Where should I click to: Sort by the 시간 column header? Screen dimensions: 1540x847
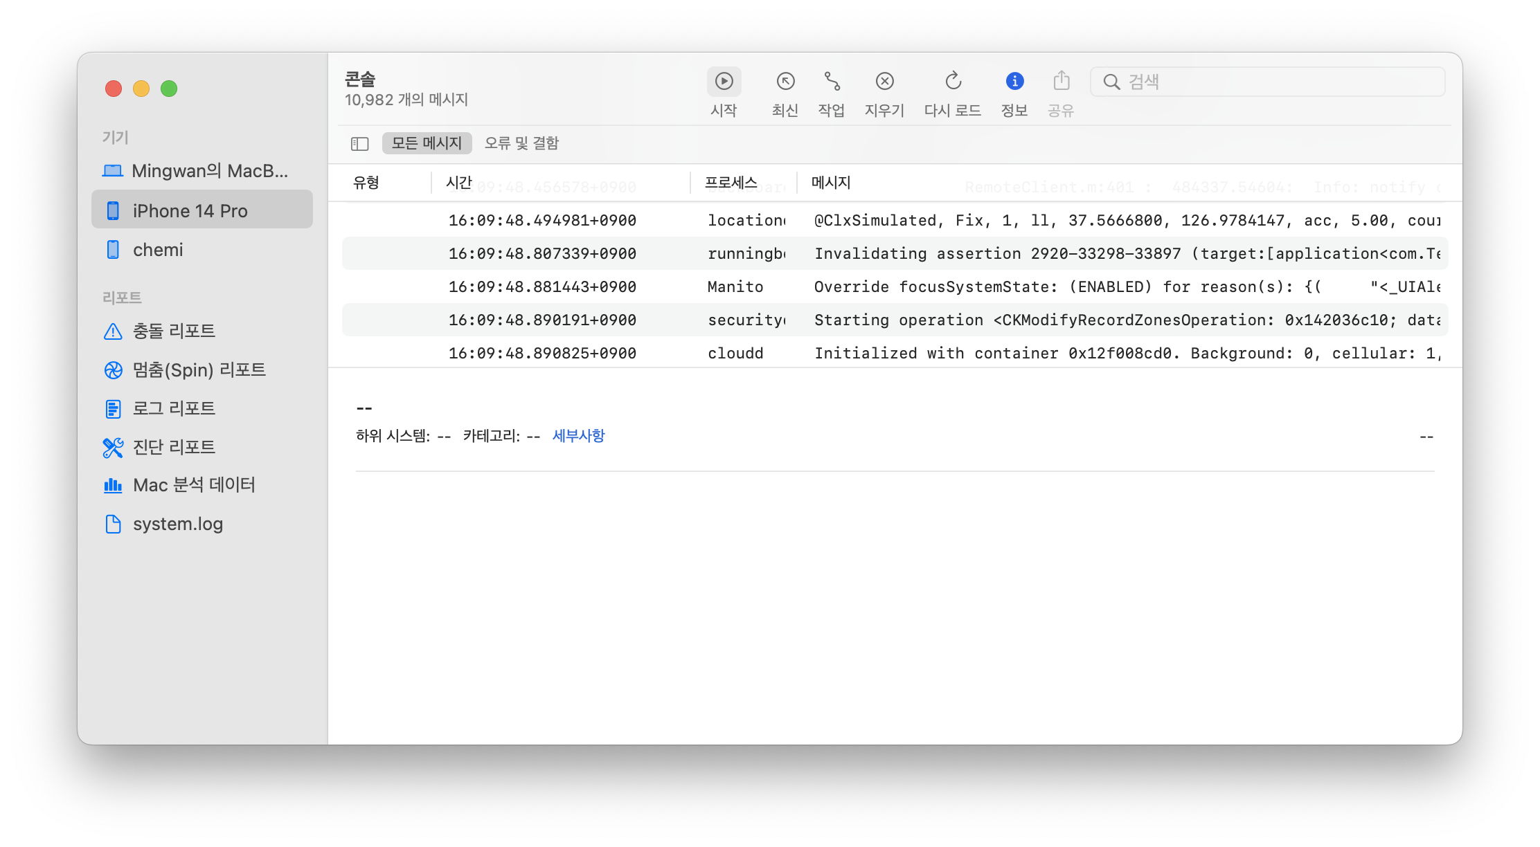pos(458,183)
